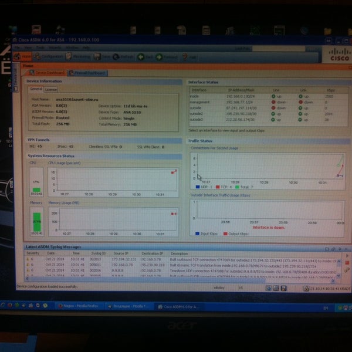Image resolution: width=352 pixels, height=352 pixels.
Task: Click the syslog panel horizontal scrollbar
Action: pyautogui.click(x=180, y=279)
